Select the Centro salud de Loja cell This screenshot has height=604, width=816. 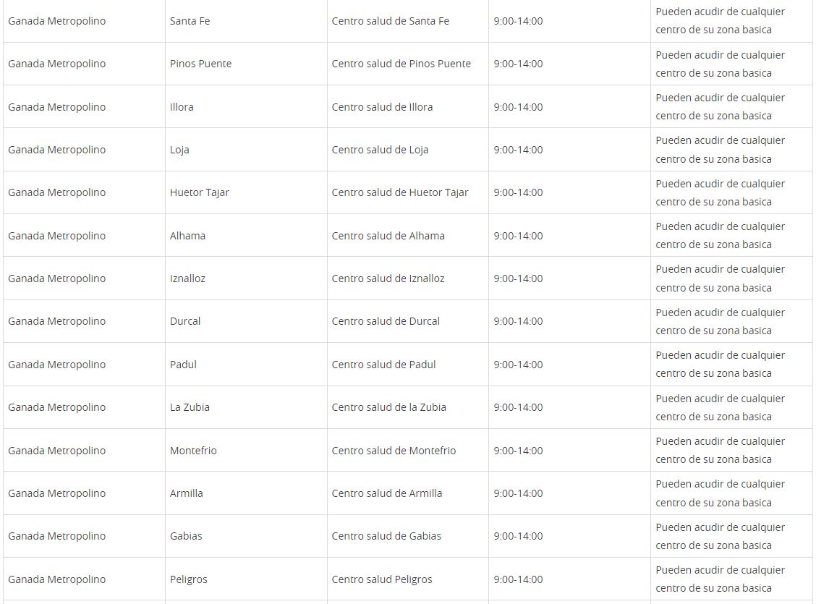380,150
